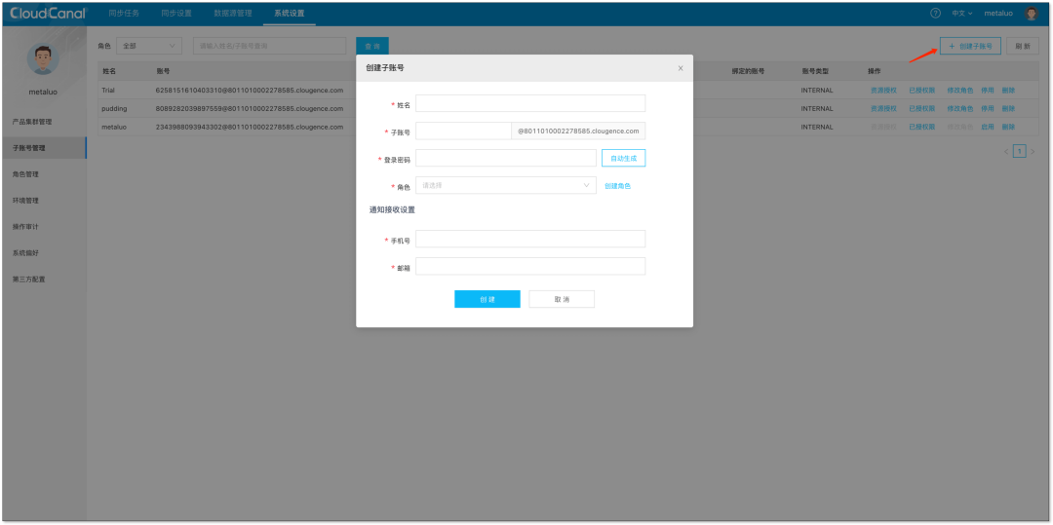This screenshot has width=1053, height=525.
Task: Click 删除 for Trial row
Action: (1008, 90)
